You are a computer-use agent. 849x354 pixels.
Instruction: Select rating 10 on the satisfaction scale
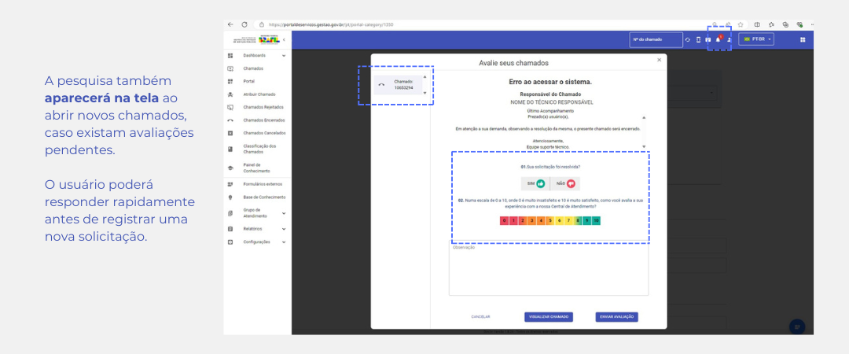[597, 221]
